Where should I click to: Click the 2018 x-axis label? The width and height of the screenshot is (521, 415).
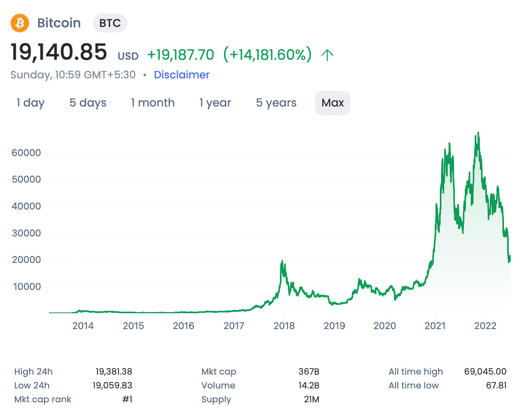(x=284, y=326)
